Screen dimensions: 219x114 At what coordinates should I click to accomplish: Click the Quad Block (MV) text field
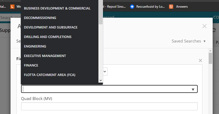pyautogui.click(x=109, y=106)
